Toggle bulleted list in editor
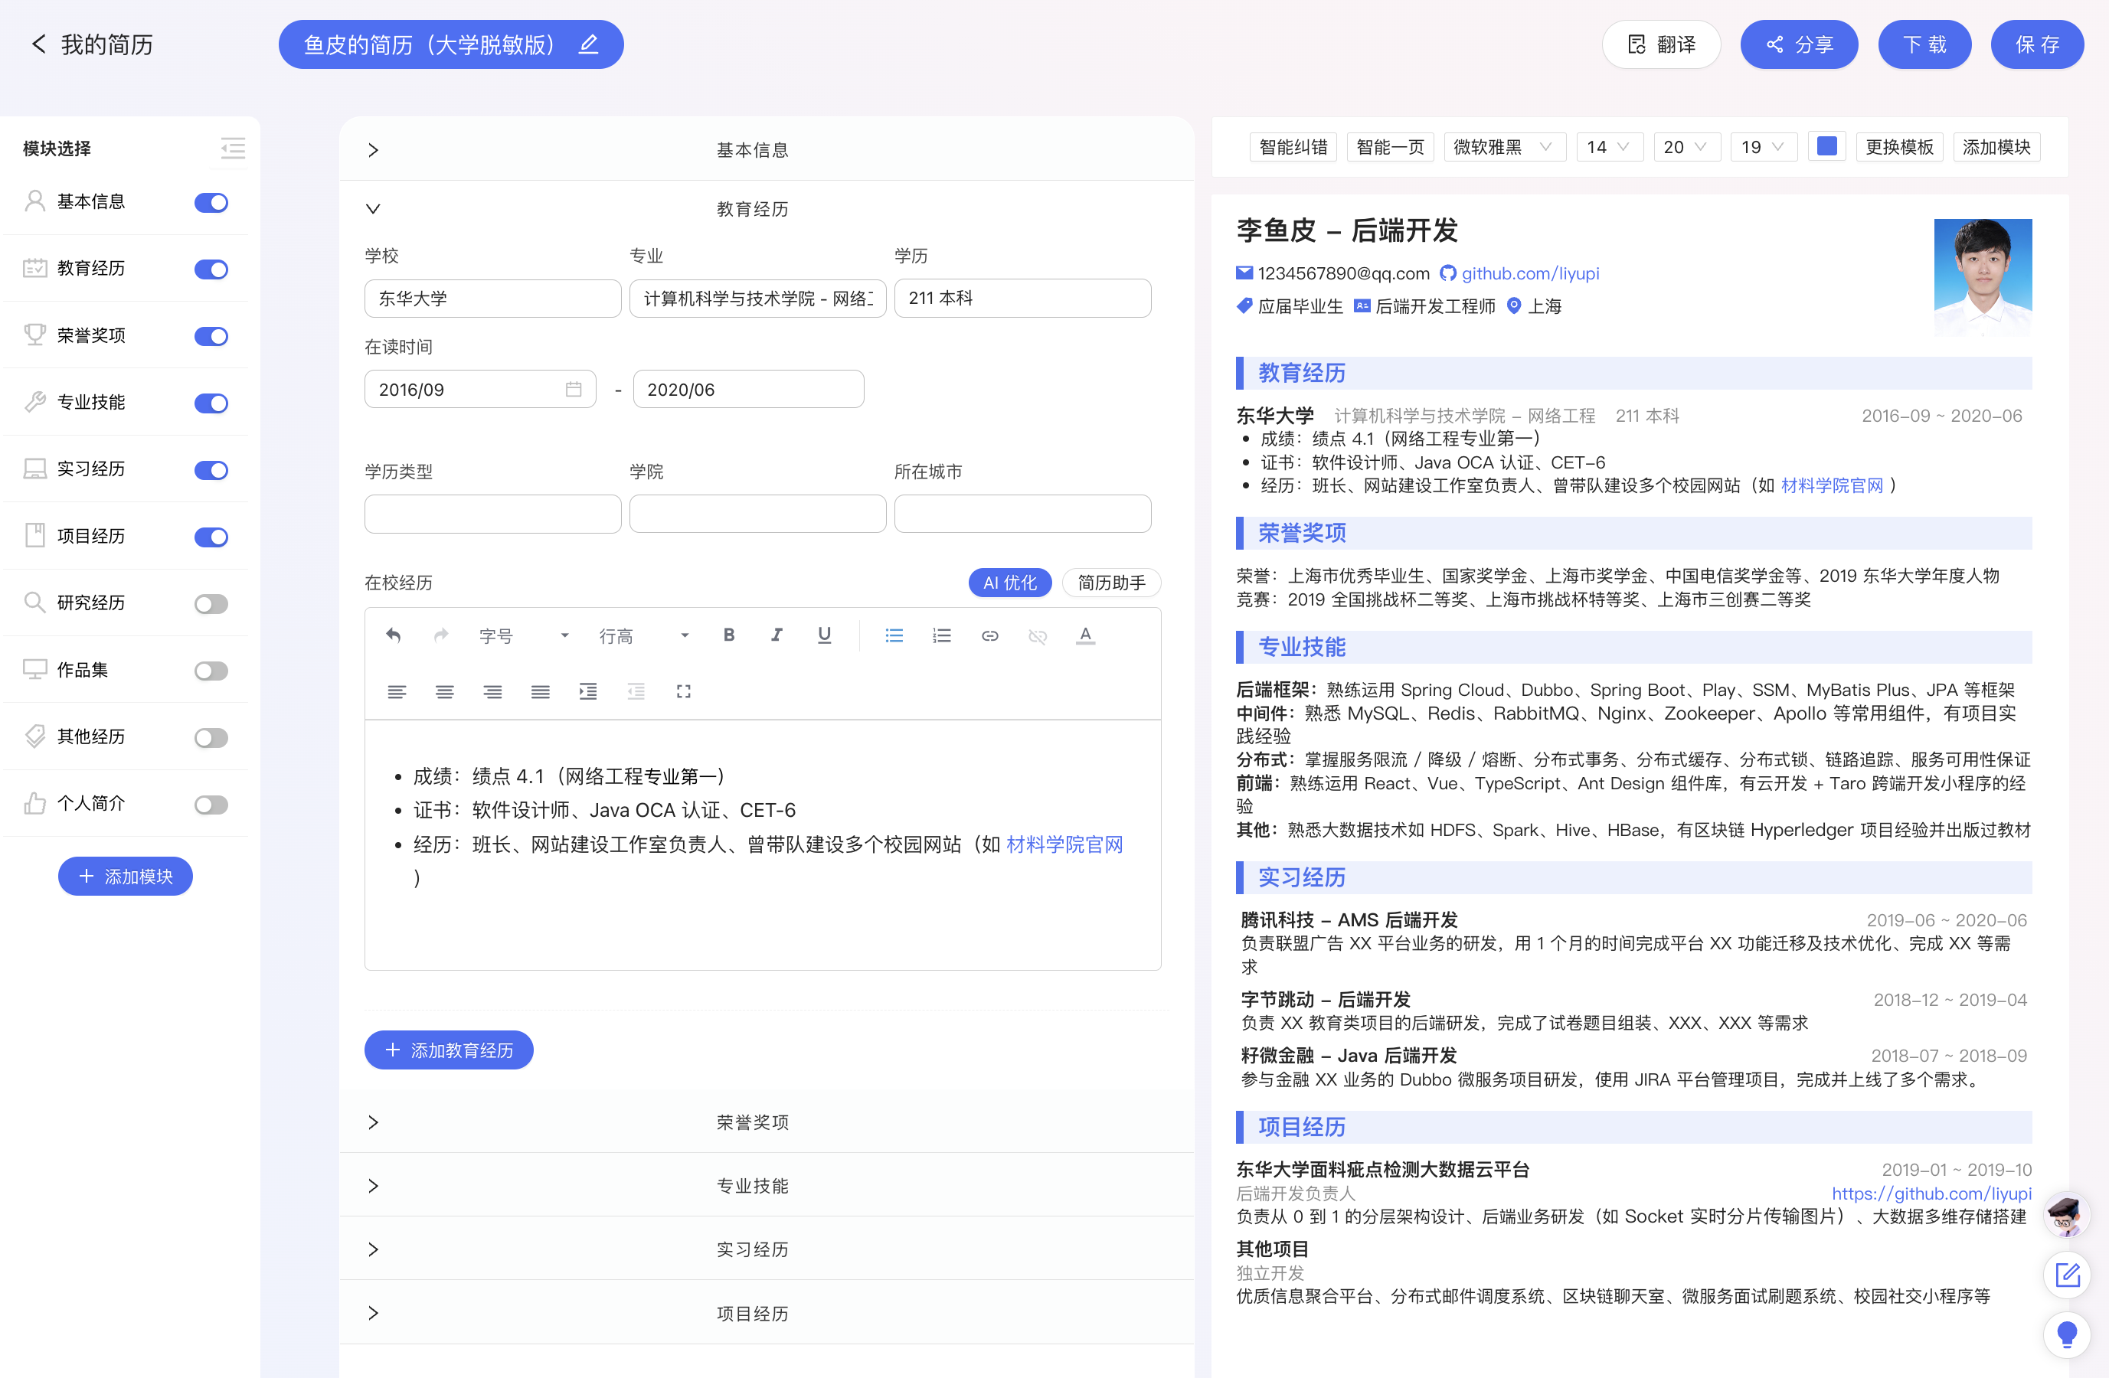The image size is (2109, 1378). (894, 635)
